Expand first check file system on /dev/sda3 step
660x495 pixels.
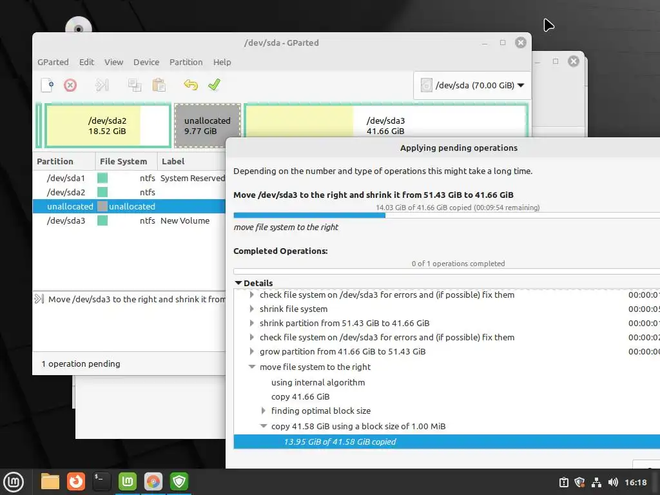point(252,295)
